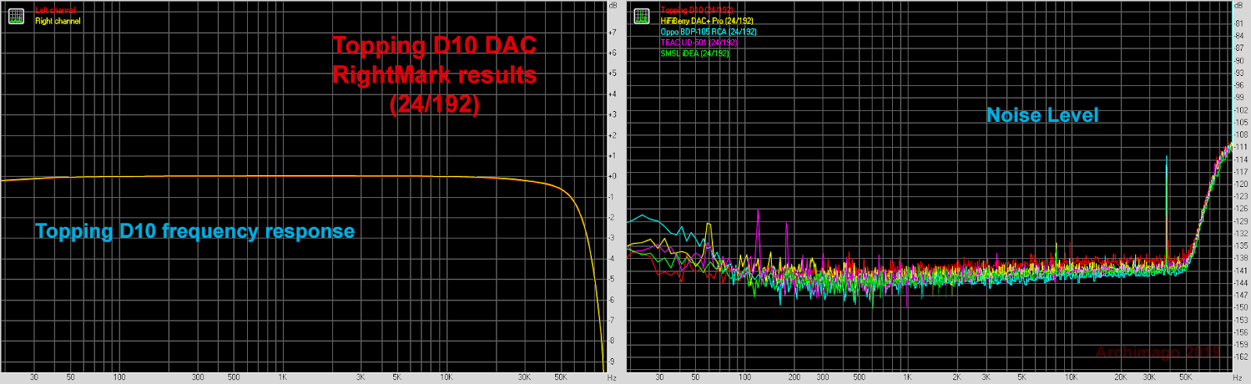Click the 'Topping D10 frequency response' caption

point(195,231)
